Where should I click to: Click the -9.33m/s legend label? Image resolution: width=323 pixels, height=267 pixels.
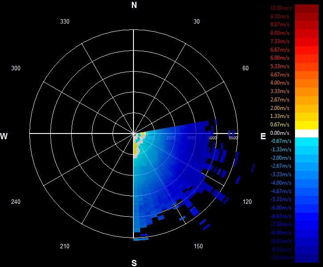click(x=281, y=250)
